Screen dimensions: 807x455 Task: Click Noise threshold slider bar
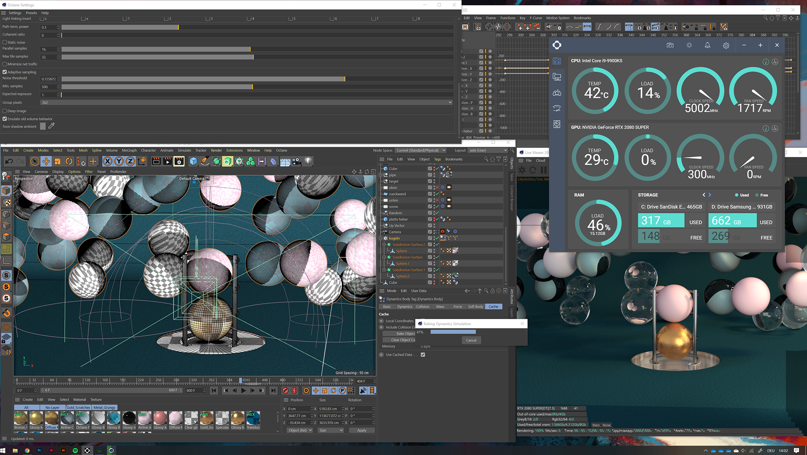point(257,79)
